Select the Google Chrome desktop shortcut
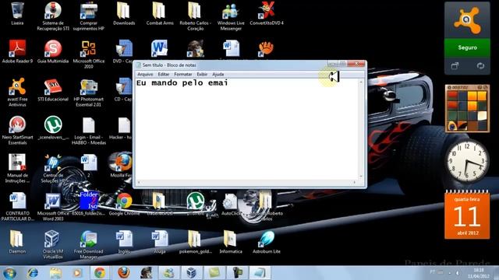The height and width of the screenshot is (280, 499). tap(124, 204)
